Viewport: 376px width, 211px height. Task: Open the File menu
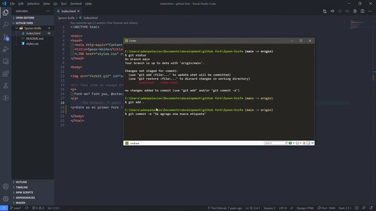[x=12, y=4]
